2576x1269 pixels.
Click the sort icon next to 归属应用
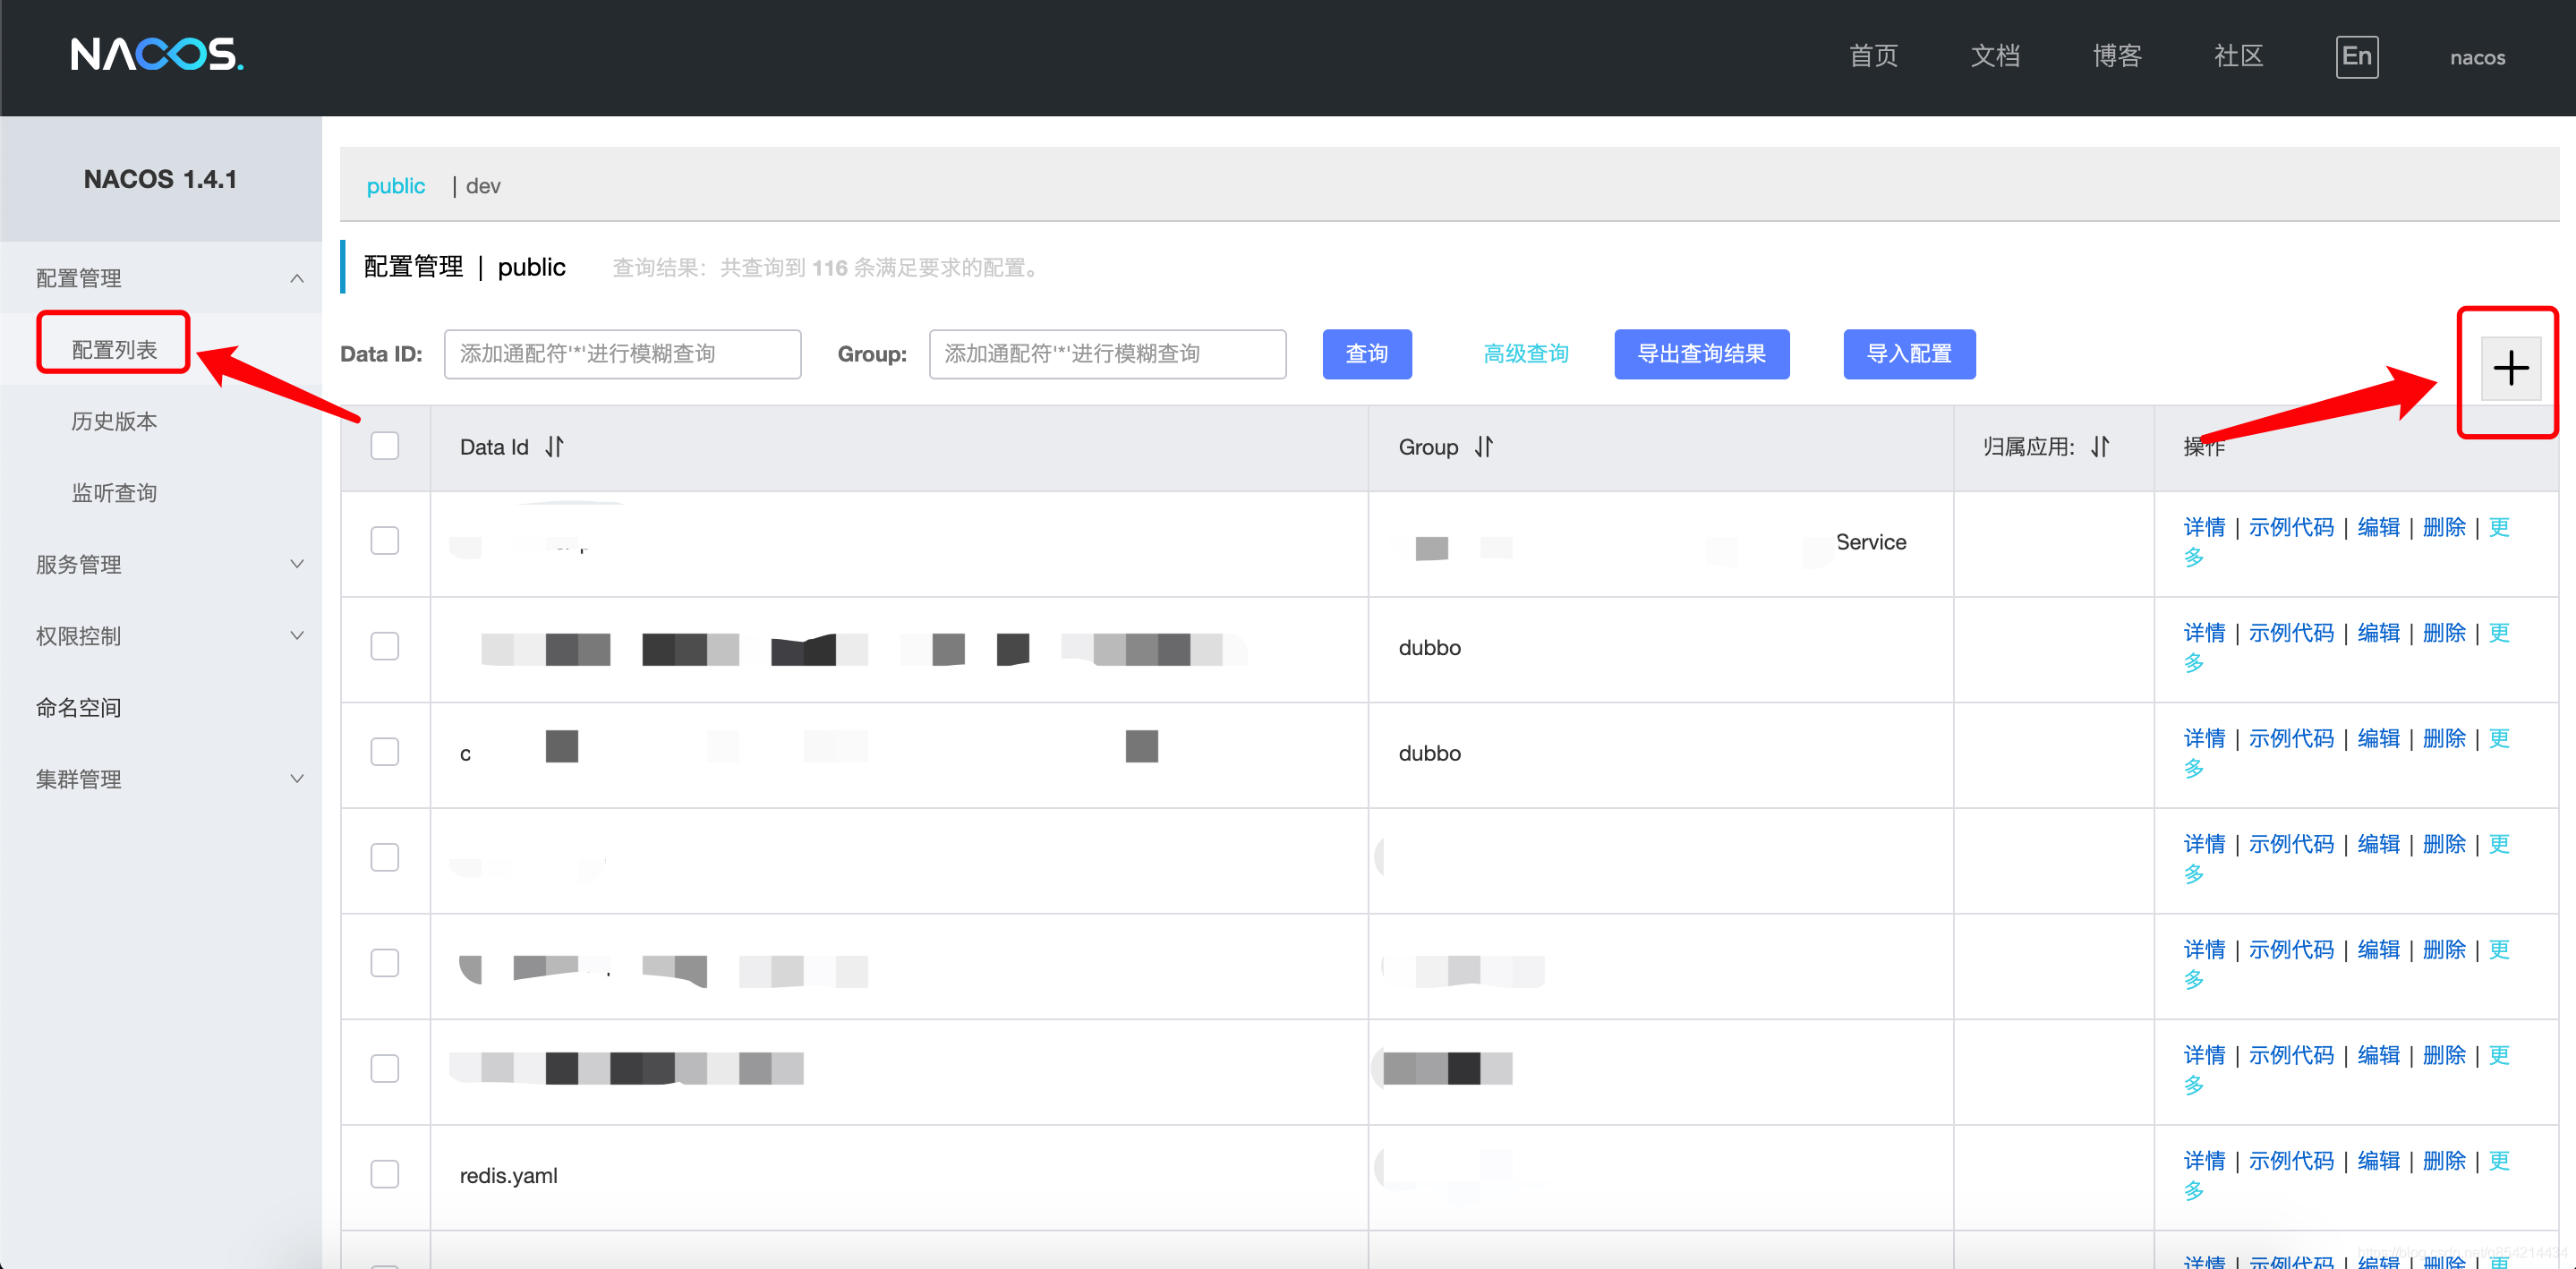[x=2100, y=447]
